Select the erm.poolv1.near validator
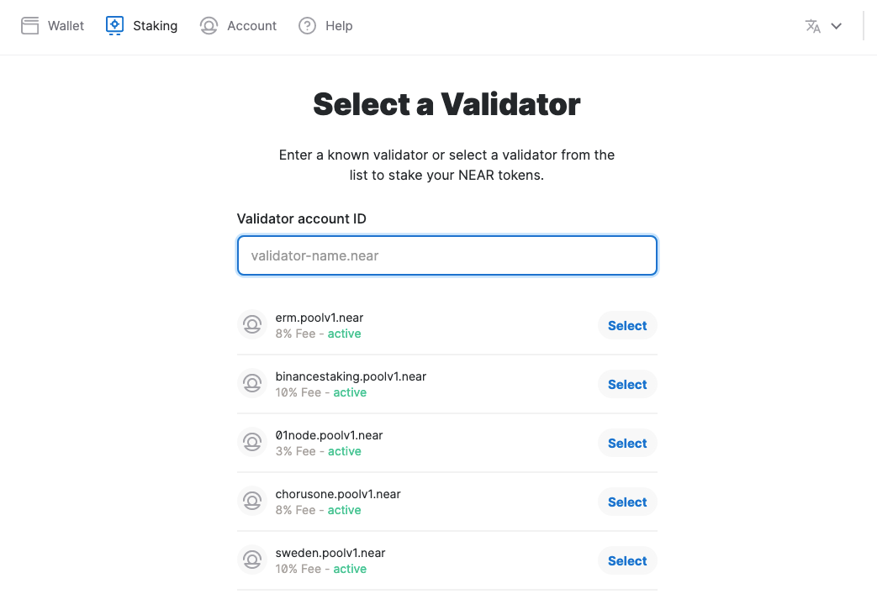This screenshot has width=877, height=594. 627,325
